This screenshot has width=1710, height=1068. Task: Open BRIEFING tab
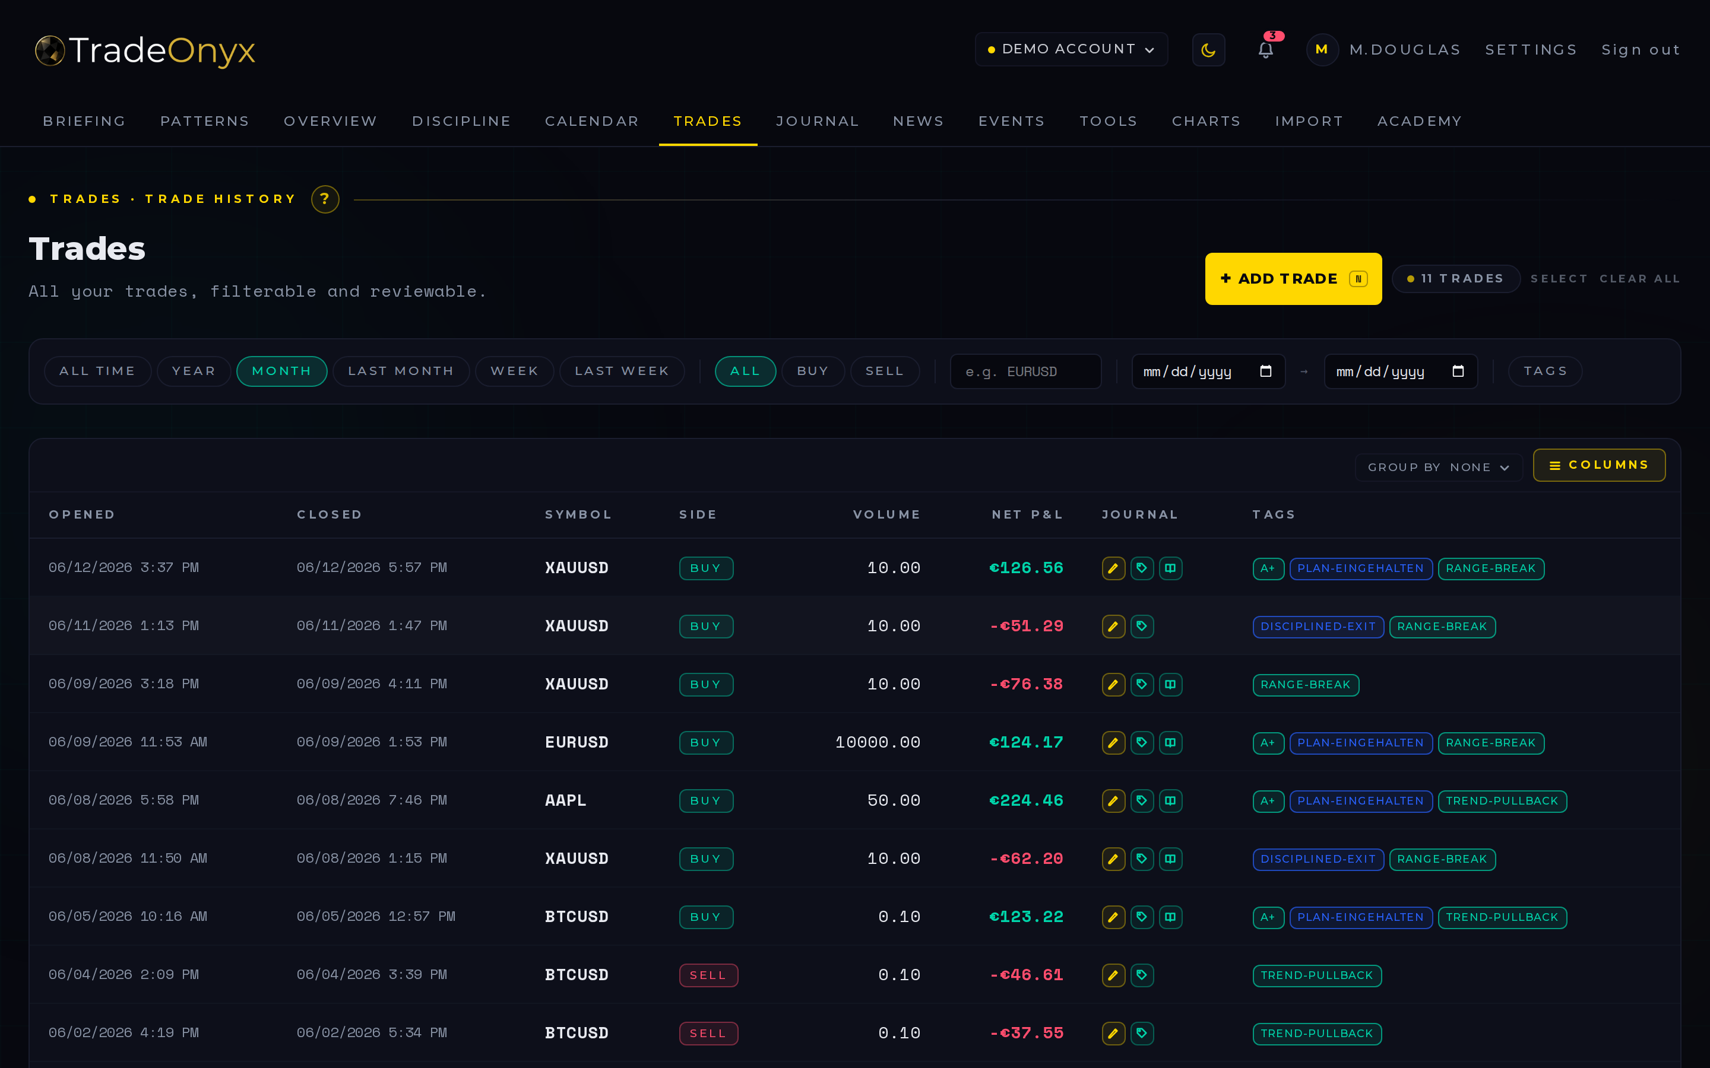[84, 122]
